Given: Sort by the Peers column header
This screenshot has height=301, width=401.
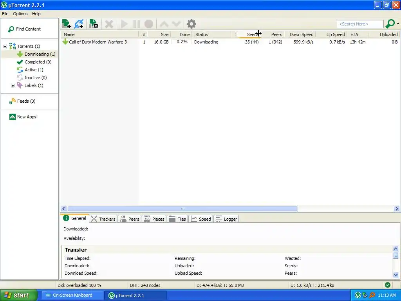Looking at the screenshot, I should [273, 34].
